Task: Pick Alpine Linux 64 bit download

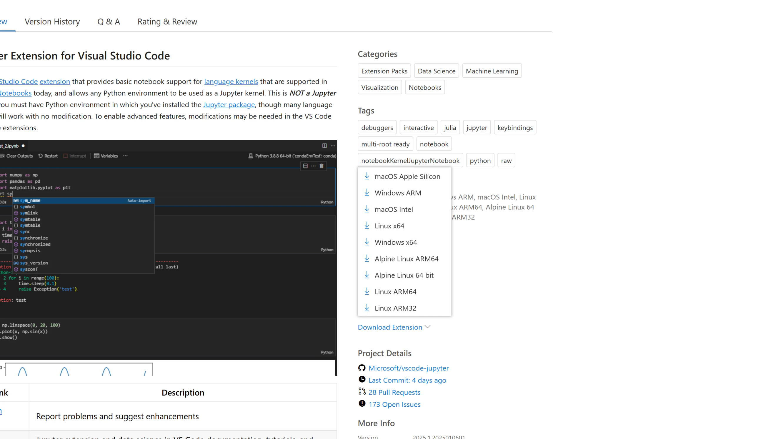Action: click(x=404, y=275)
